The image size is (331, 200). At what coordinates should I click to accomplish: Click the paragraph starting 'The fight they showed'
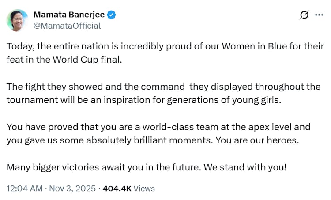pyautogui.click(x=162, y=87)
